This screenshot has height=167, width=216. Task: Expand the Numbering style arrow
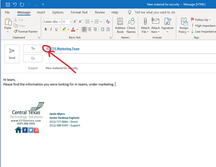tap(101, 21)
